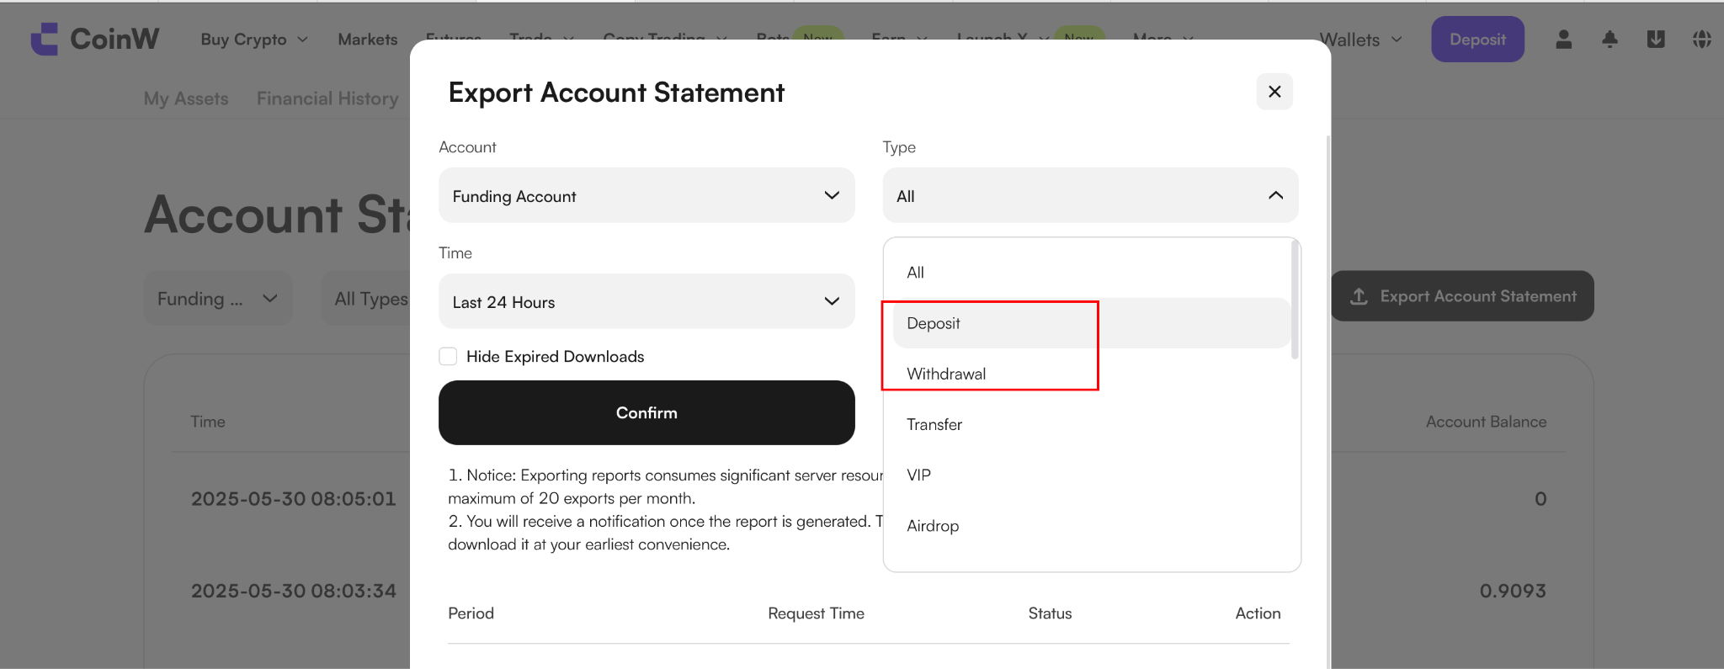This screenshot has width=1724, height=669.
Task: Click the upload icon in Export Account Statement button
Action: pos(1359,296)
